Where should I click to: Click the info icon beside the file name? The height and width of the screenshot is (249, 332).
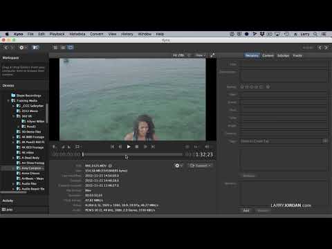point(110,166)
